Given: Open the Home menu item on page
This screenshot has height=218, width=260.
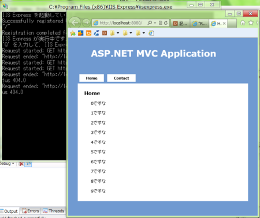Looking at the screenshot, I should click(x=91, y=78).
